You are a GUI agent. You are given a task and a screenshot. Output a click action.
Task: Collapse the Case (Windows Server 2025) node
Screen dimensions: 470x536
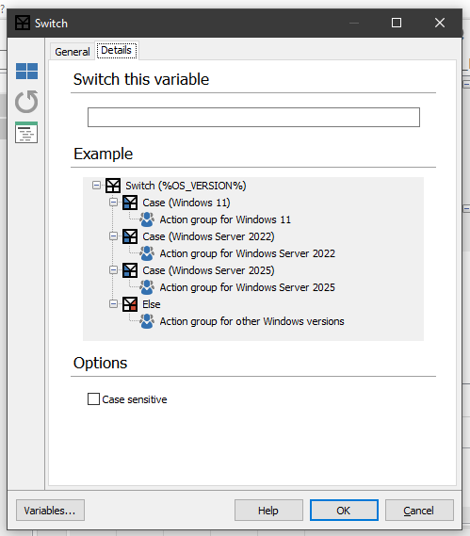113,270
